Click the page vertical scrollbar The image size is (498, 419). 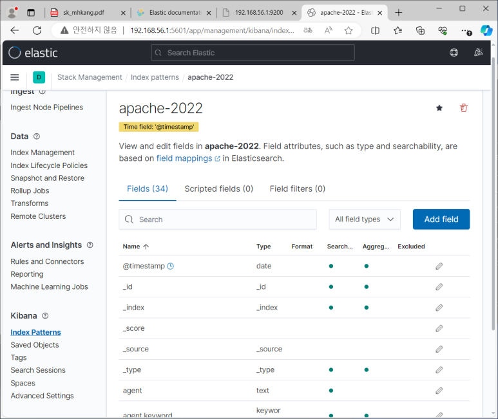(493, 194)
